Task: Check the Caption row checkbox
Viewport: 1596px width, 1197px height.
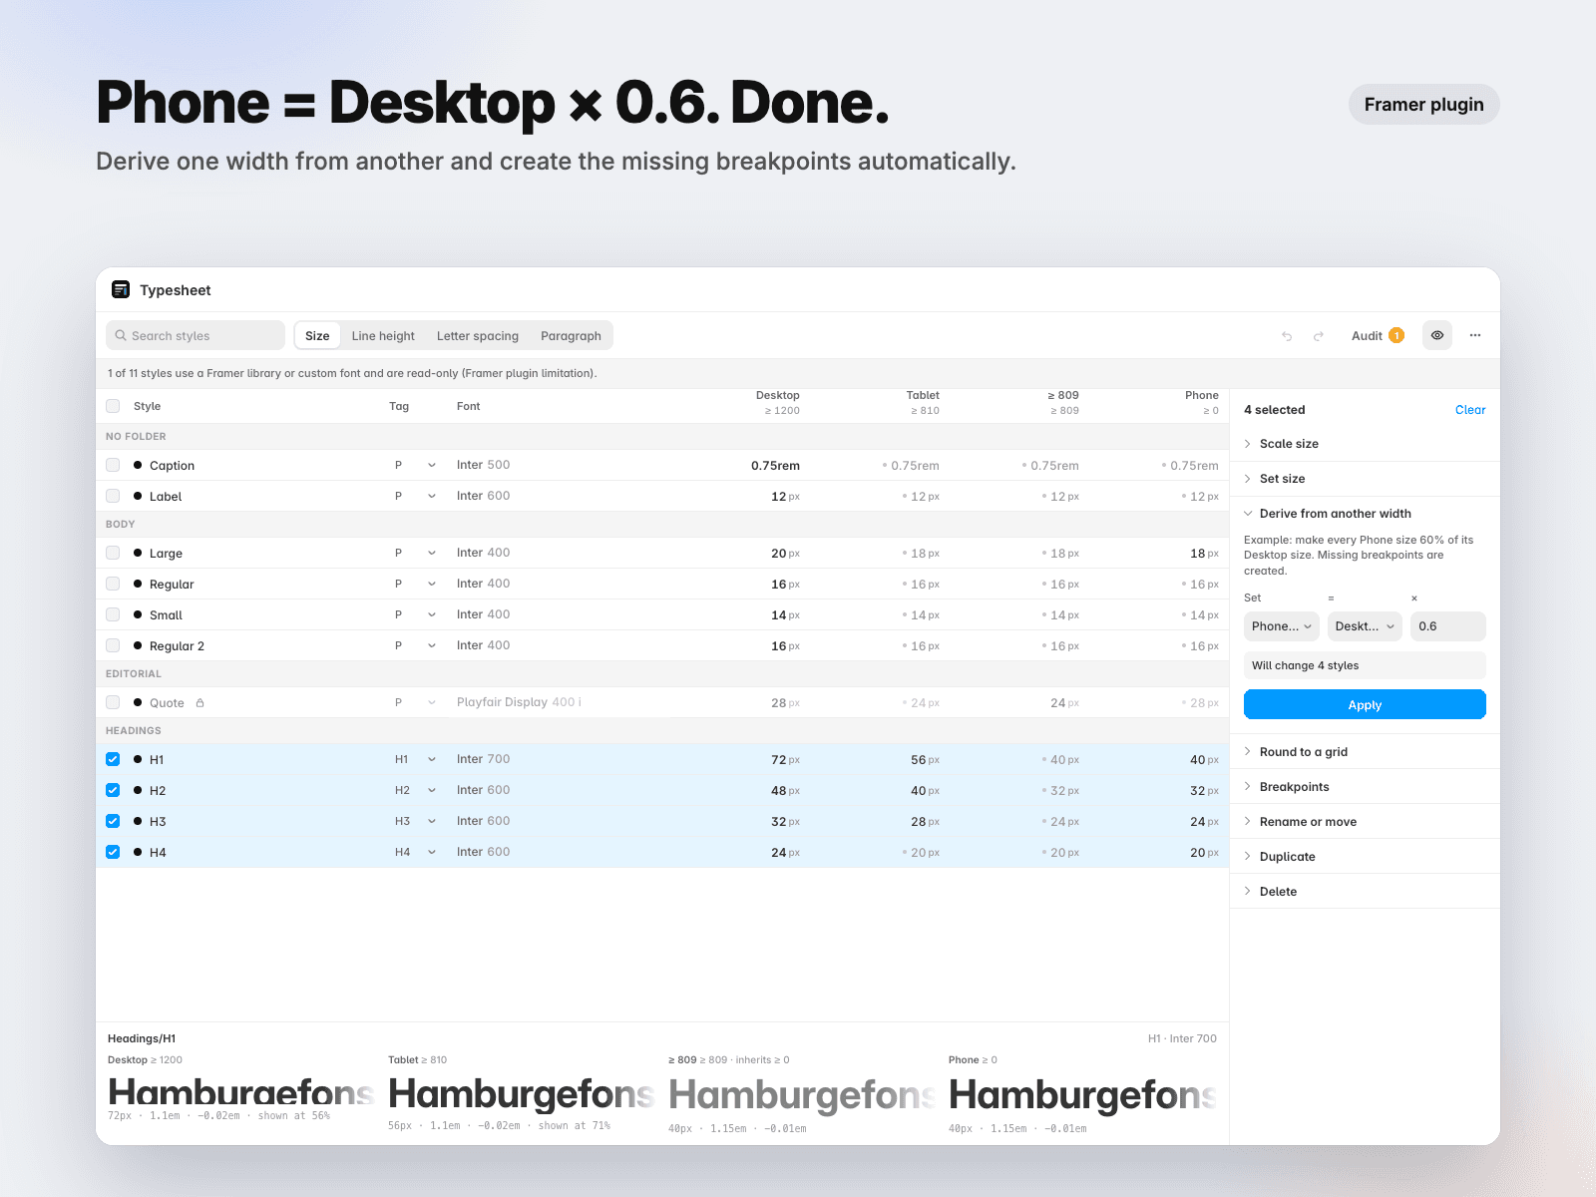Action: (x=113, y=465)
